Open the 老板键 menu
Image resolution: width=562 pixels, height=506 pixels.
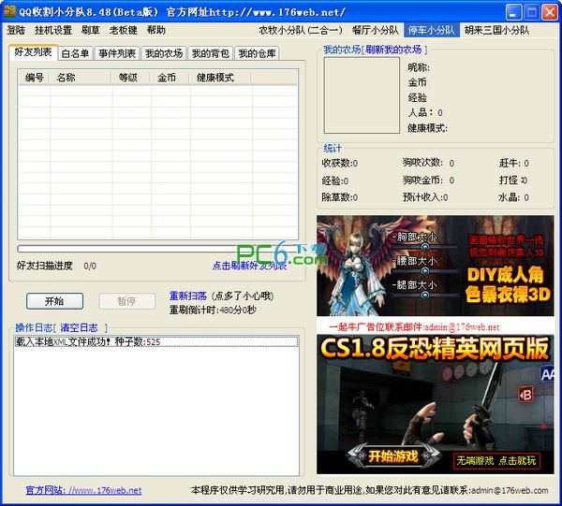click(124, 31)
